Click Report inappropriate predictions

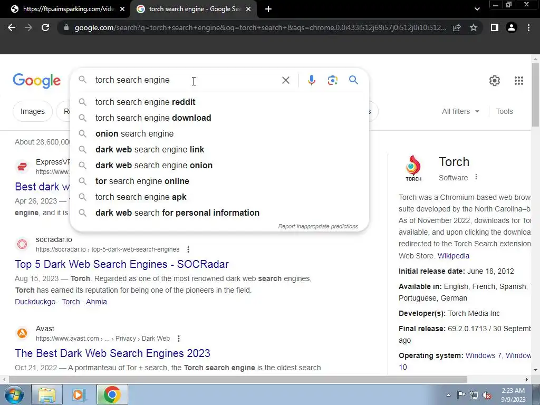(x=318, y=226)
